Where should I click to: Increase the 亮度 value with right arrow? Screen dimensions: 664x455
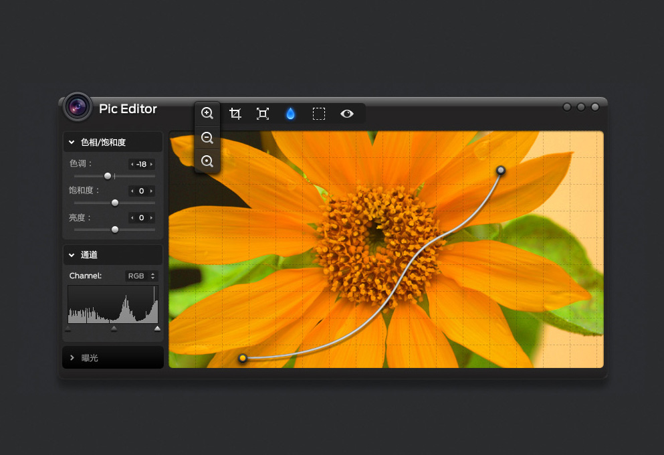tap(152, 217)
